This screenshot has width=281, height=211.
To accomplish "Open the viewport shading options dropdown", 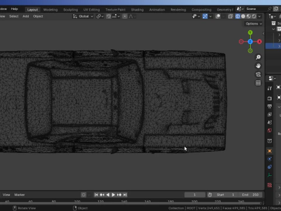I will [259, 16].
